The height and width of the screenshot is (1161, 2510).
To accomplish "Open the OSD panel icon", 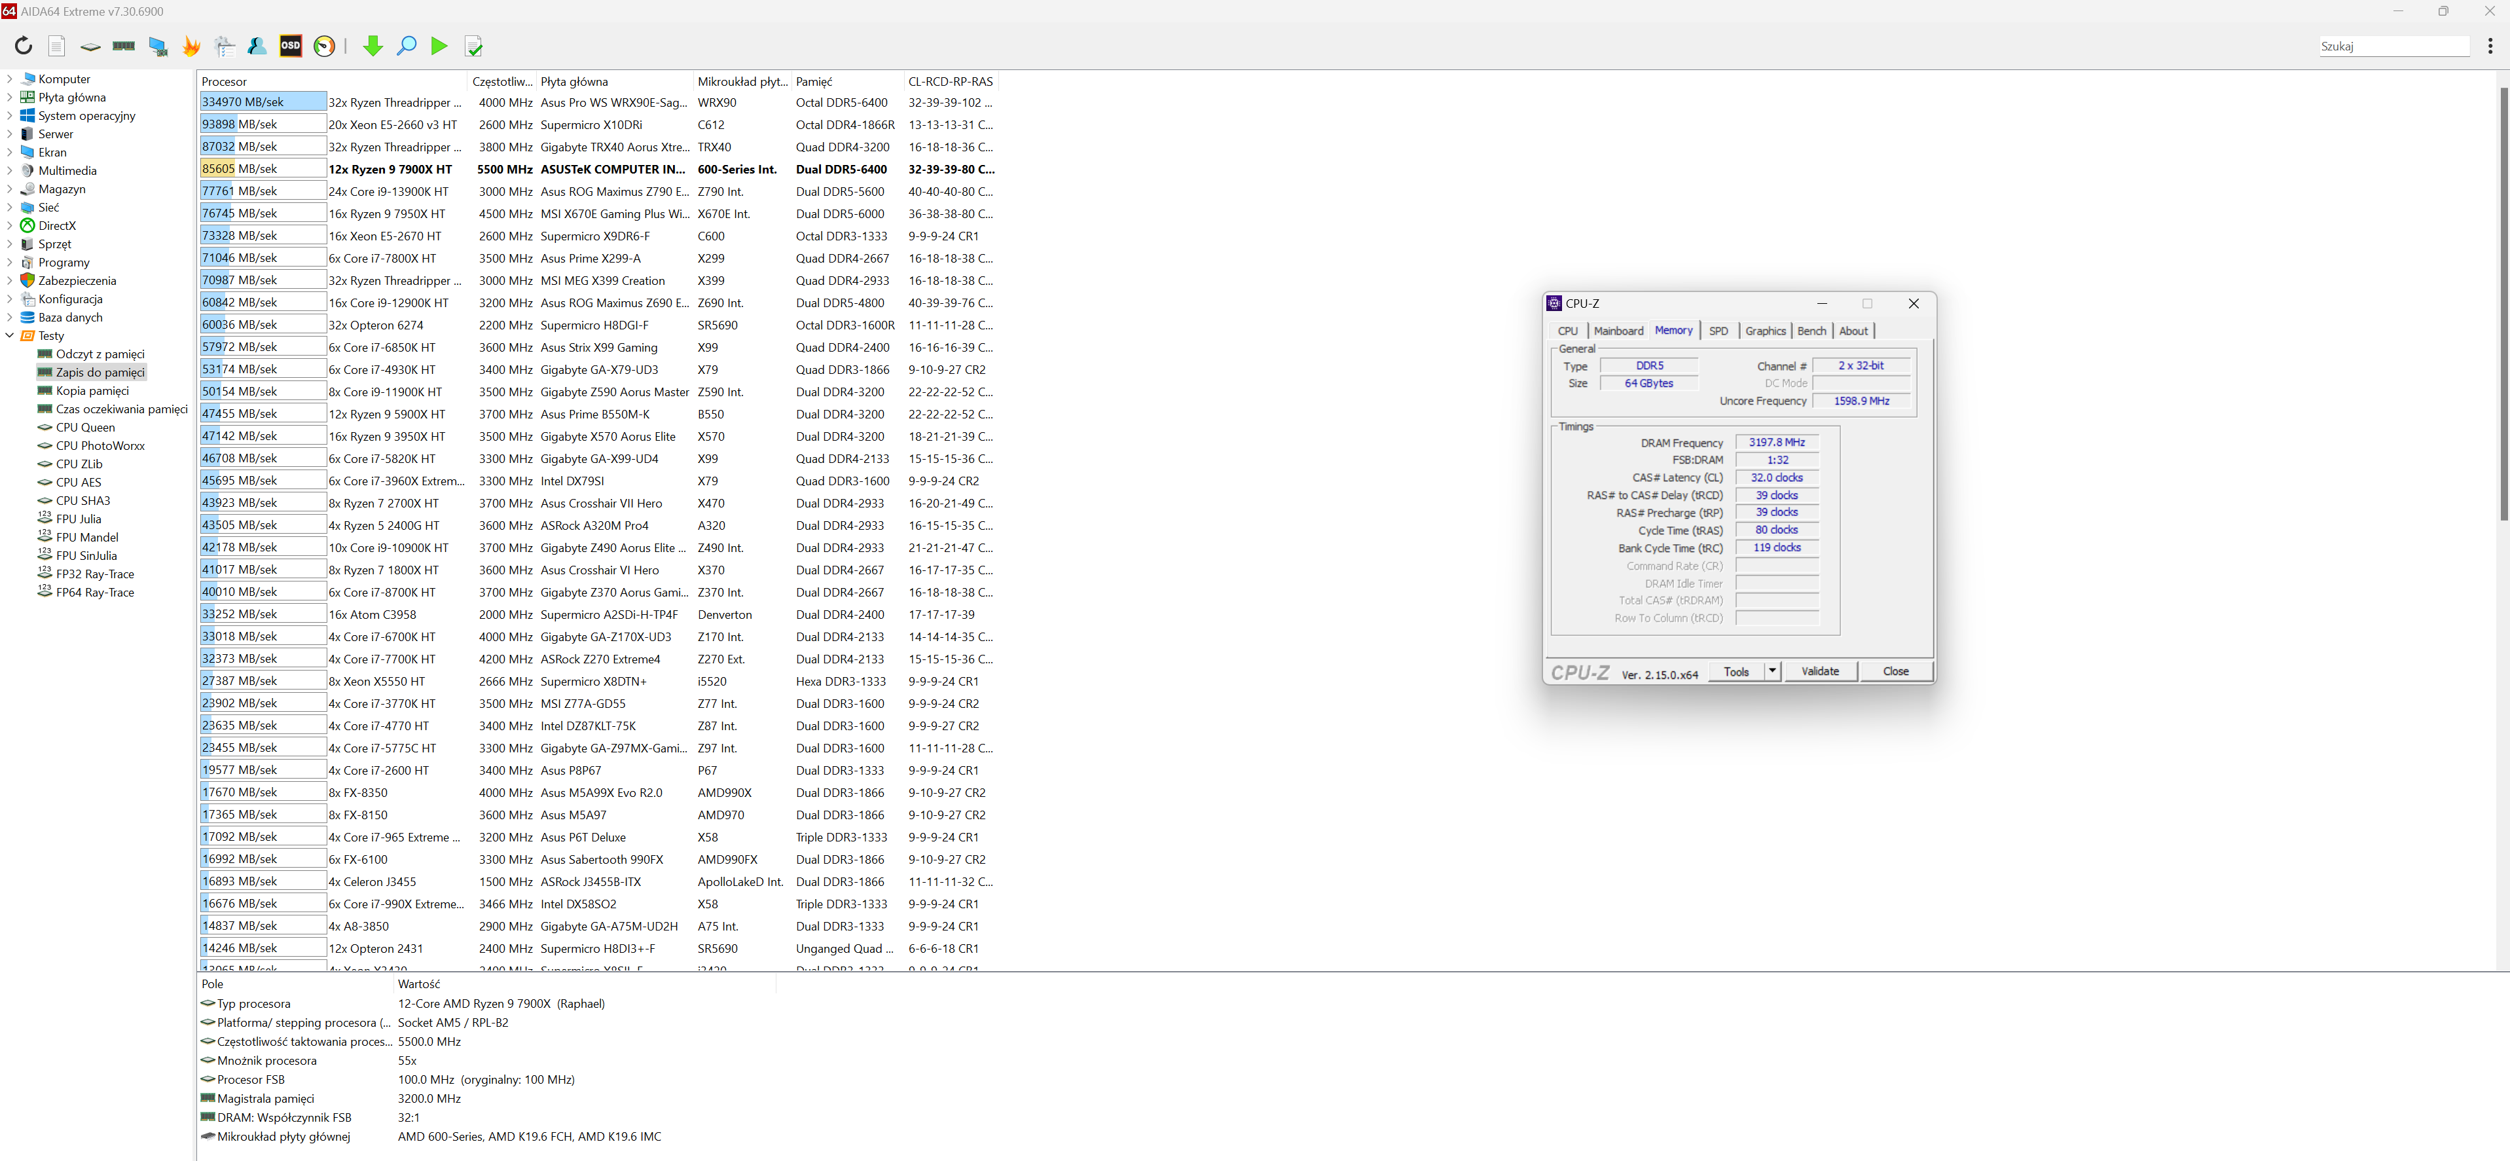I will pyautogui.click(x=291, y=46).
